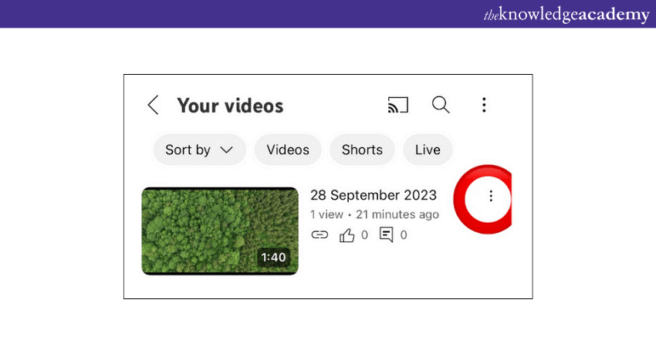The height and width of the screenshot is (347, 656).
Task: Click the Your videos page heading
Action: click(230, 106)
